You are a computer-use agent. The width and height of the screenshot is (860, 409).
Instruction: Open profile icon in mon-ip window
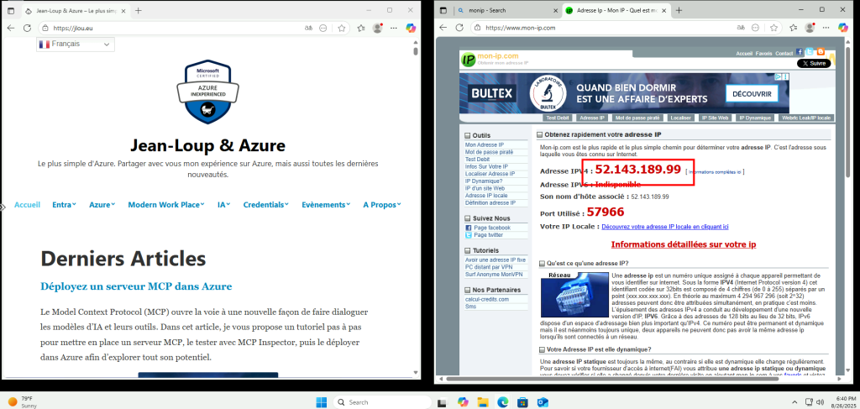pos(810,28)
